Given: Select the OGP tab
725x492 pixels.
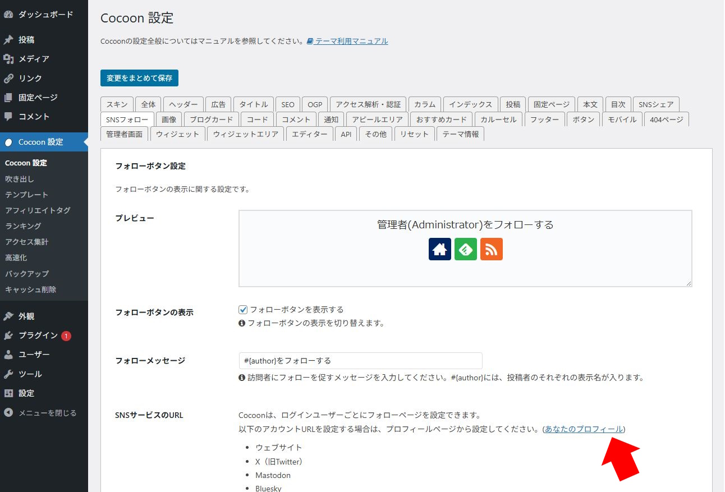Looking at the screenshot, I should 315,104.
